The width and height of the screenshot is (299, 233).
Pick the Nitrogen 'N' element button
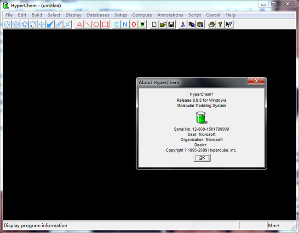[125, 24]
